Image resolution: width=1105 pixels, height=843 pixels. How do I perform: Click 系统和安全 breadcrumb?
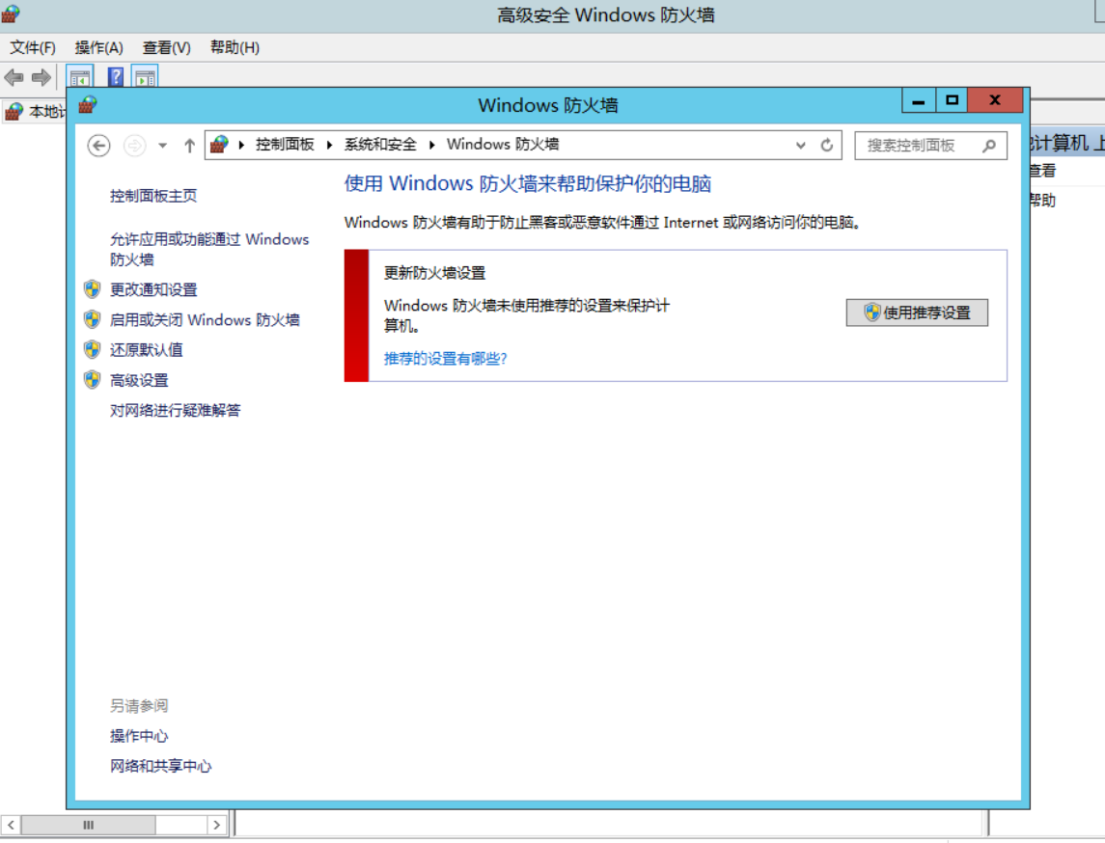[x=380, y=145]
